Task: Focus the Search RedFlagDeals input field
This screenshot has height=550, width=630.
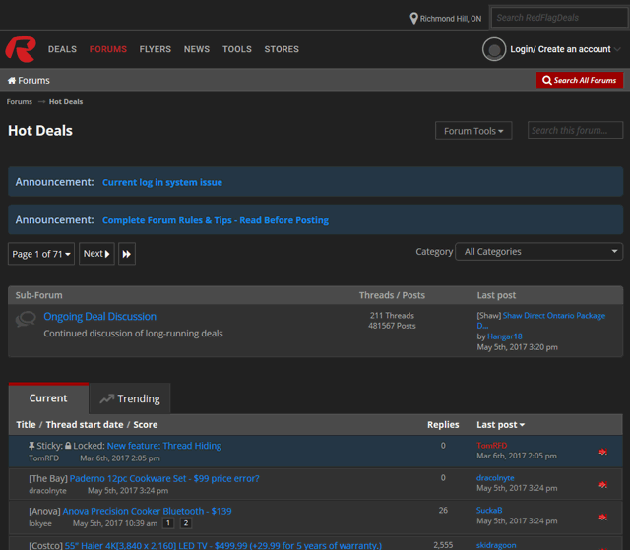Action: tap(560, 18)
